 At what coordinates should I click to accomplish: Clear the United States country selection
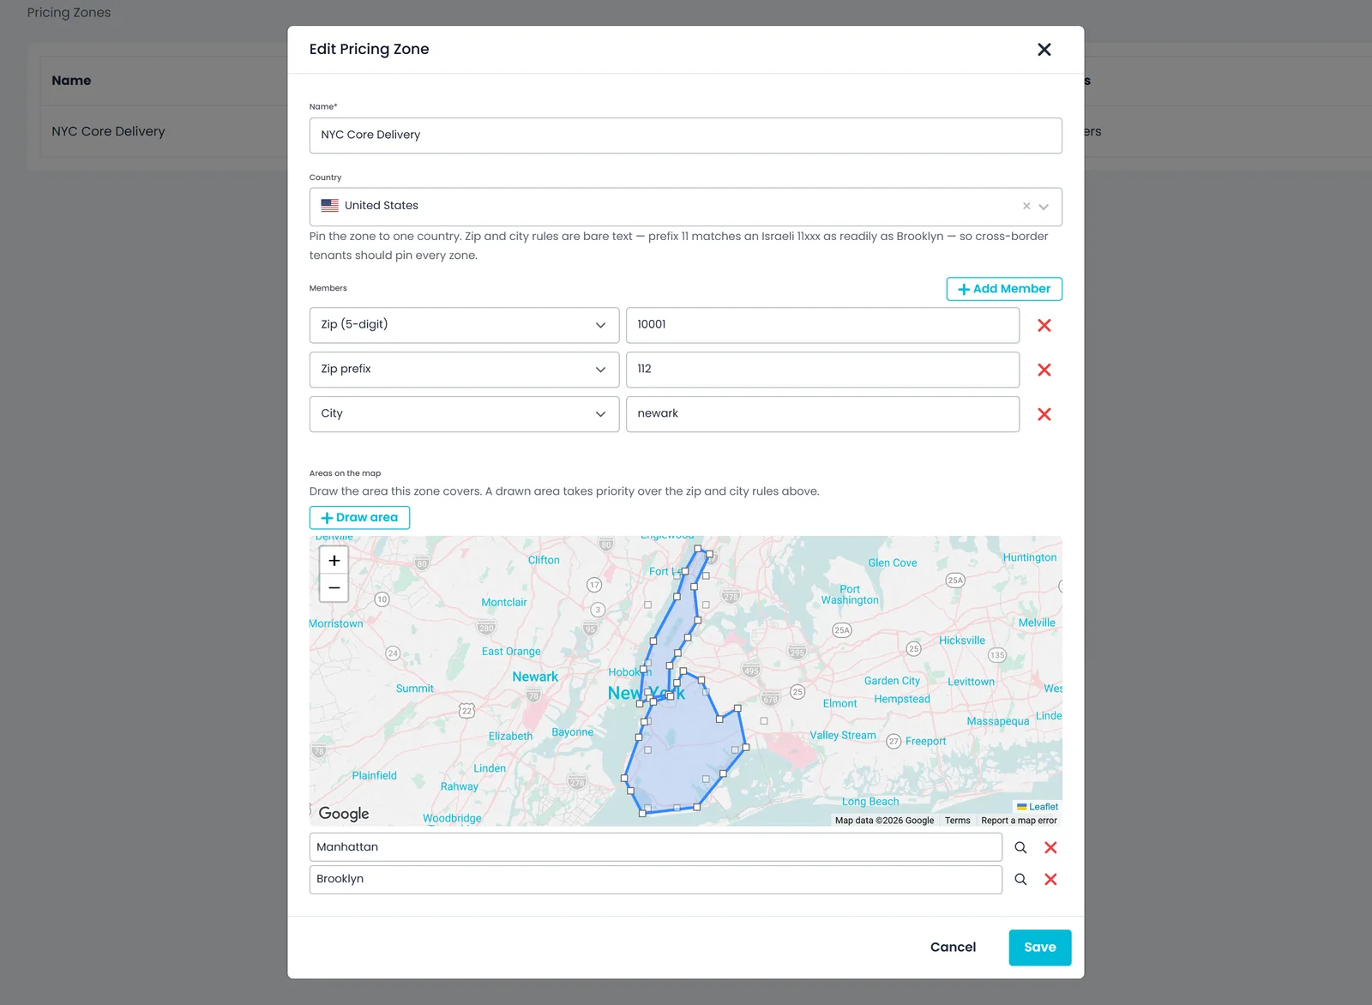pyautogui.click(x=1026, y=206)
